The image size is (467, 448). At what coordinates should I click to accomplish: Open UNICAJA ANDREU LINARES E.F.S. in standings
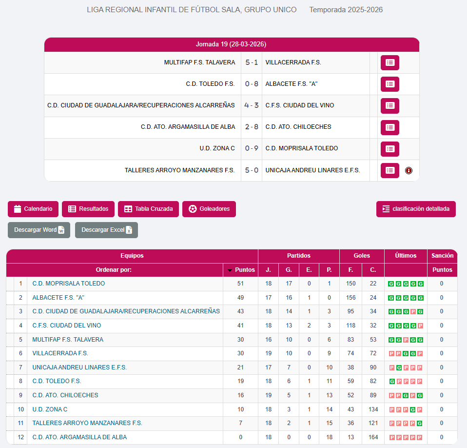point(79,367)
